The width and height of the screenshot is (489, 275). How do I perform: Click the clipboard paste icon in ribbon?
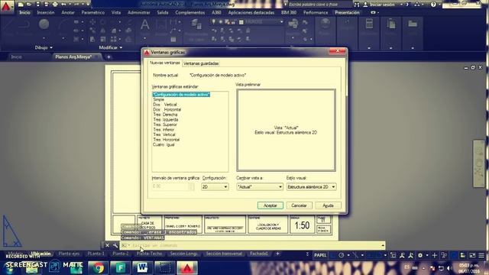391,24
